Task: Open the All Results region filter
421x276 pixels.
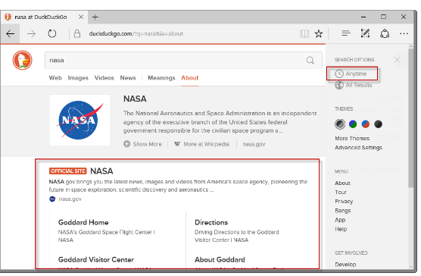Action: (354, 85)
